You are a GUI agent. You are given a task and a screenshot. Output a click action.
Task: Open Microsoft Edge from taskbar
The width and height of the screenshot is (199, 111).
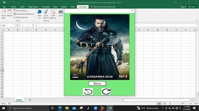point(60,108)
